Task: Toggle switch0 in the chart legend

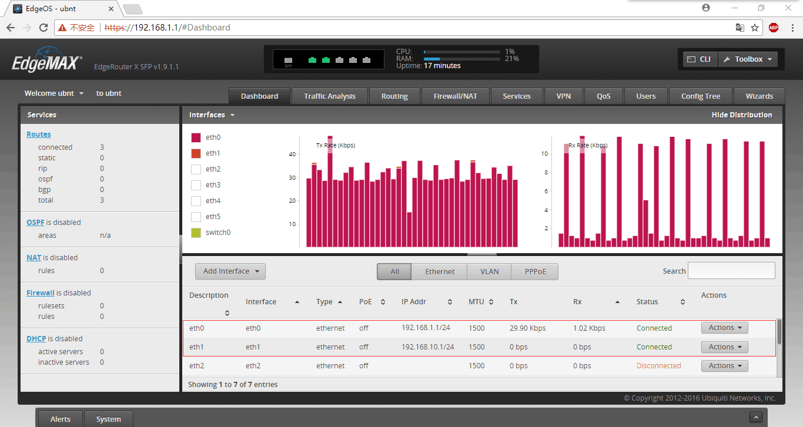Action: (x=196, y=233)
